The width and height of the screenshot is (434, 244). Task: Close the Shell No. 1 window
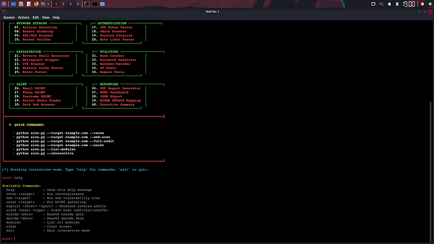(x=430, y=12)
